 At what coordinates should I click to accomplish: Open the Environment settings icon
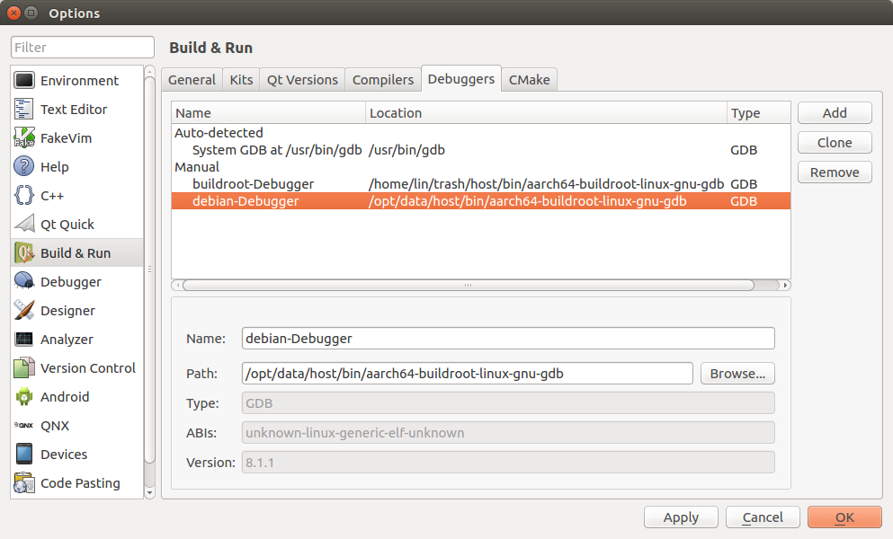click(x=24, y=81)
